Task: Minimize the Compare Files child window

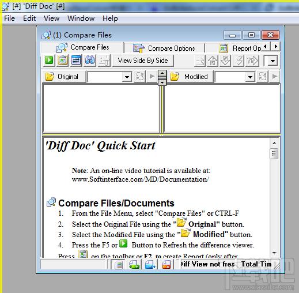Action: [232, 35]
